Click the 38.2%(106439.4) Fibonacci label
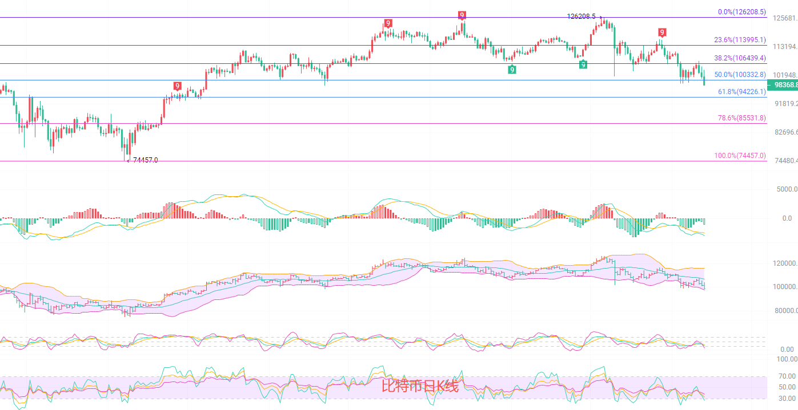The height and width of the screenshot is (410, 798). [x=740, y=58]
